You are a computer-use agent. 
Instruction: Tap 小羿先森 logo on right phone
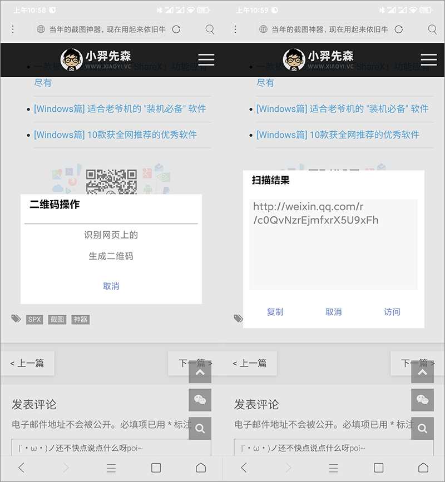click(x=318, y=59)
